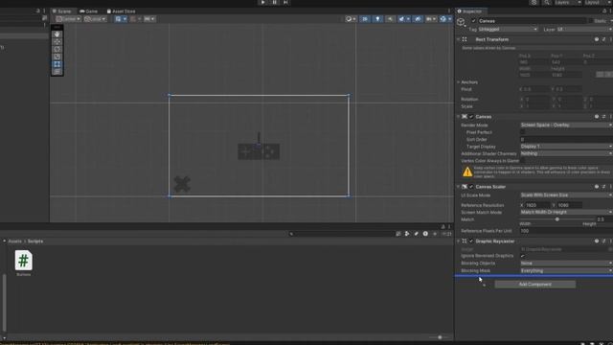Open the Undo History icon
Screen dimensions: 613x345
point(534,2)
